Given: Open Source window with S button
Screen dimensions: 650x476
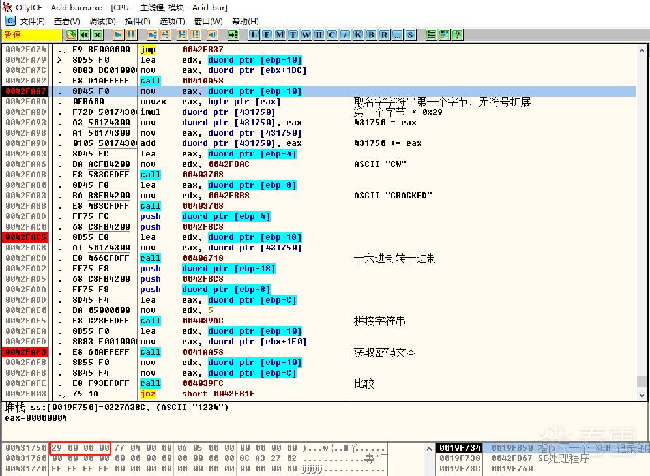Looking at the screenshot, I should click(410, 35).
